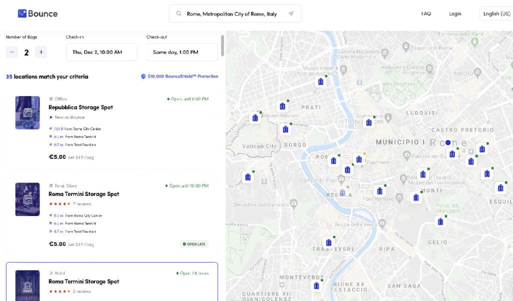
Task: Select luggage marker near Parco del Colle Oppio
Action: click(440, 221)
